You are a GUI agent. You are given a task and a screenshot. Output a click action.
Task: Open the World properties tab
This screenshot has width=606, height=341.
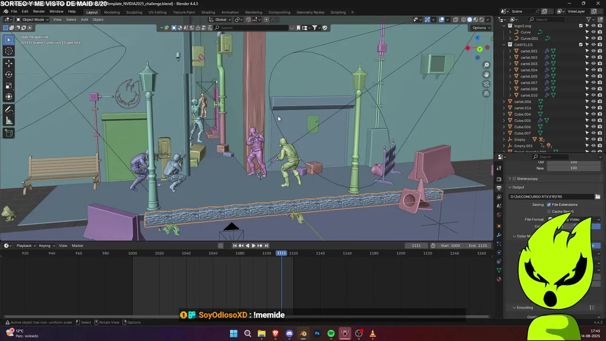tap(499, 215)
